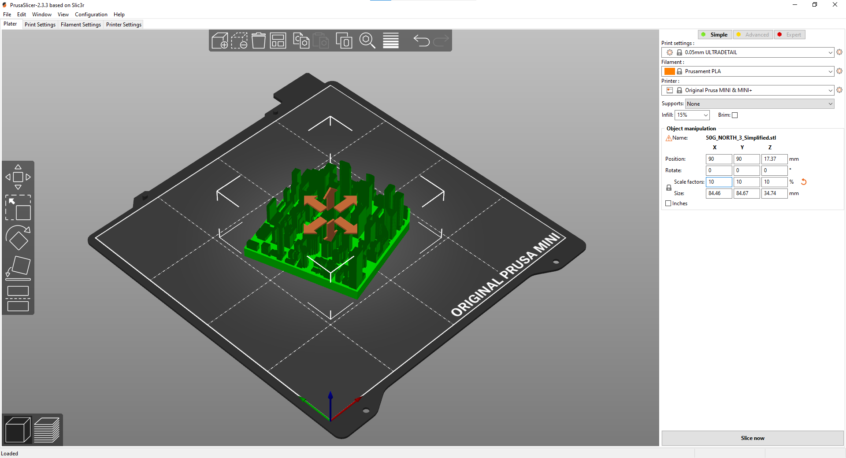Click the 50G_NORTH_3_Simplified.stl object name

pyautogui.click(x=741, y=138)
